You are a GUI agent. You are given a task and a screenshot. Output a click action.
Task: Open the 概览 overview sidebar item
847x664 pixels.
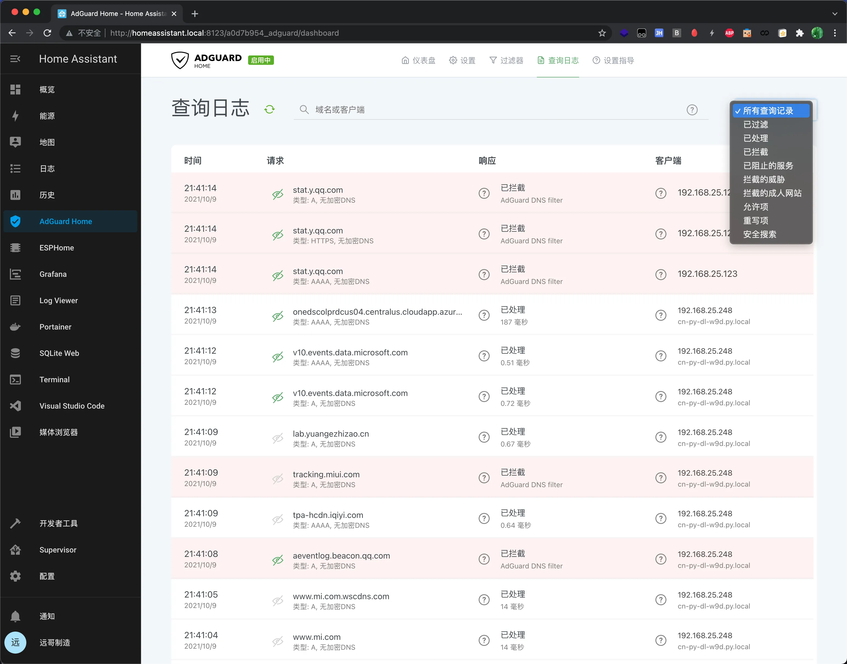click(70, 90)
